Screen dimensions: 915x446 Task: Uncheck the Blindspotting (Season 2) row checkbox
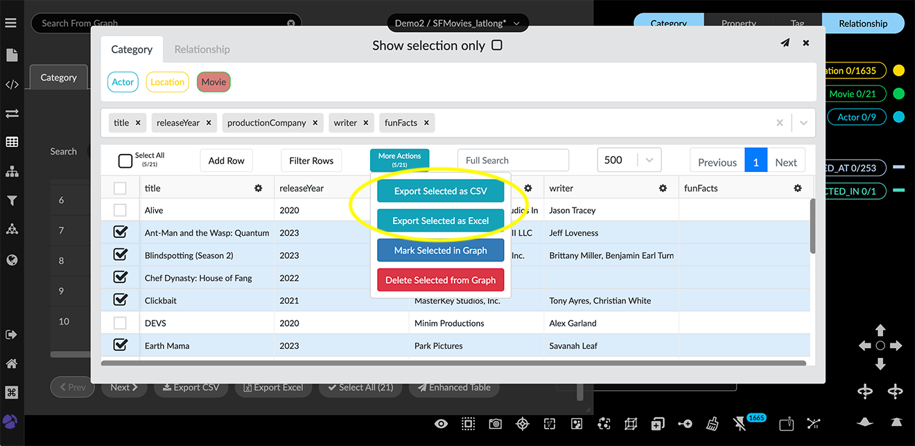point(120,255)
